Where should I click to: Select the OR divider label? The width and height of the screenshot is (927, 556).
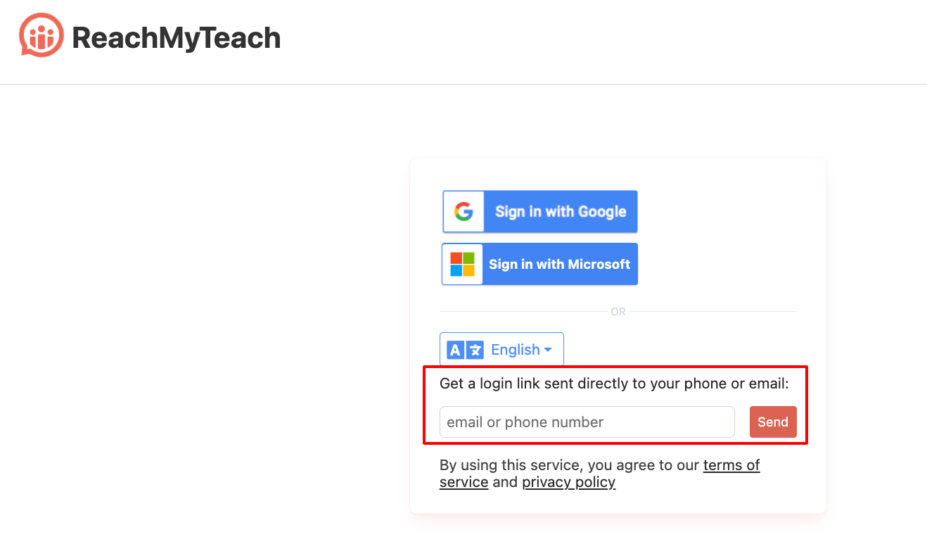point(618,311)
